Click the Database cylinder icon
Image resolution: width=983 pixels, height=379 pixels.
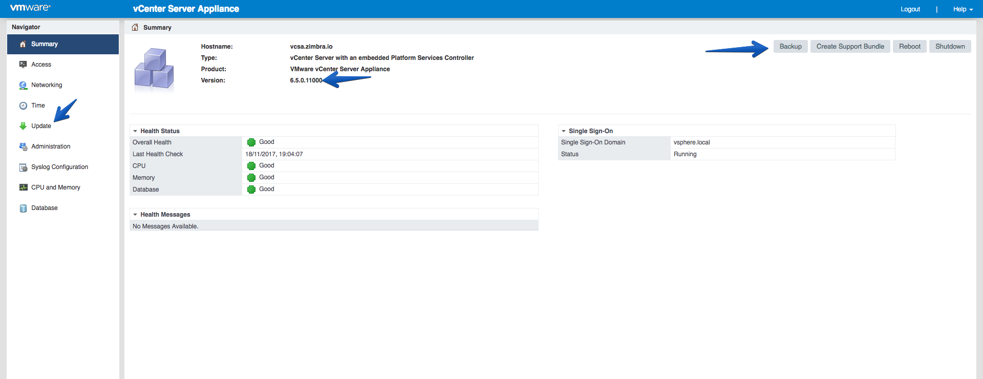click(x=23, y=208)
